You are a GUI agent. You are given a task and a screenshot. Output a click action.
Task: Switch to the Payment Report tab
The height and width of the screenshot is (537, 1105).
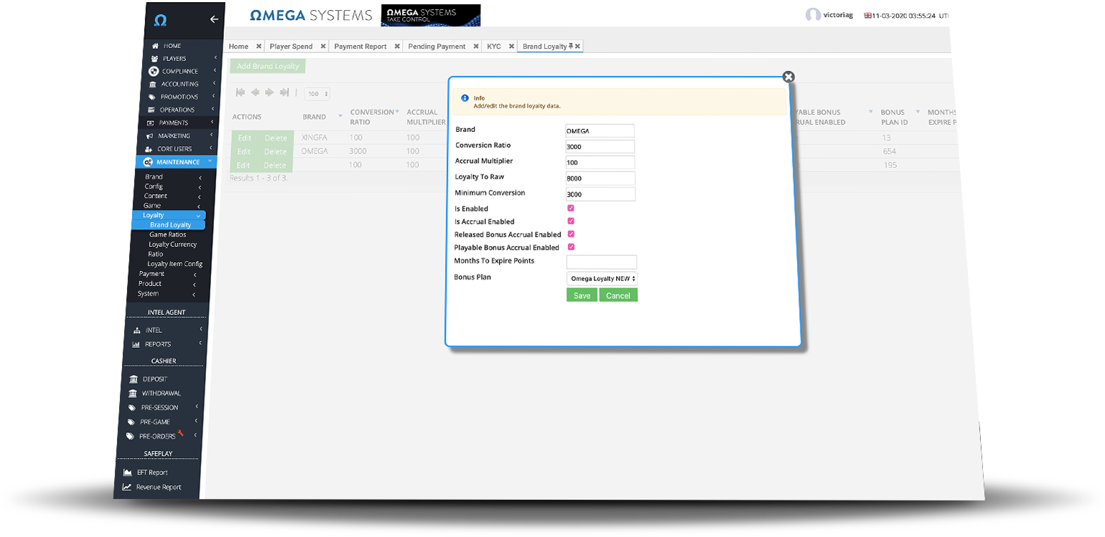[x=360, y=46]
